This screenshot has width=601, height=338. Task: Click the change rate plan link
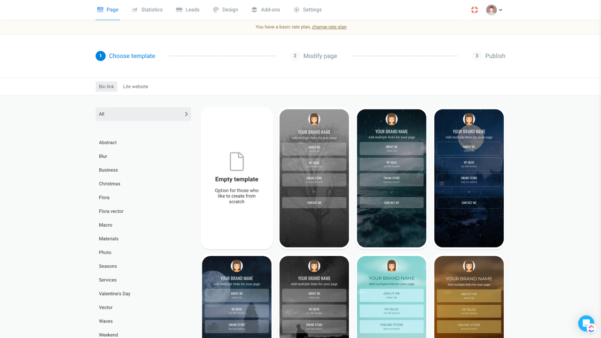329,27
